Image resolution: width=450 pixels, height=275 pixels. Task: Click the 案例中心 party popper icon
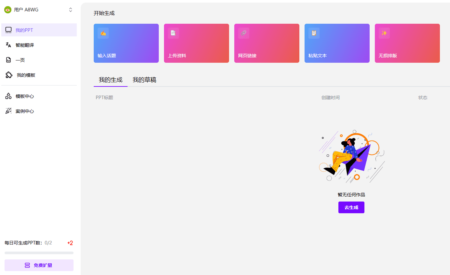pos(8,111)
